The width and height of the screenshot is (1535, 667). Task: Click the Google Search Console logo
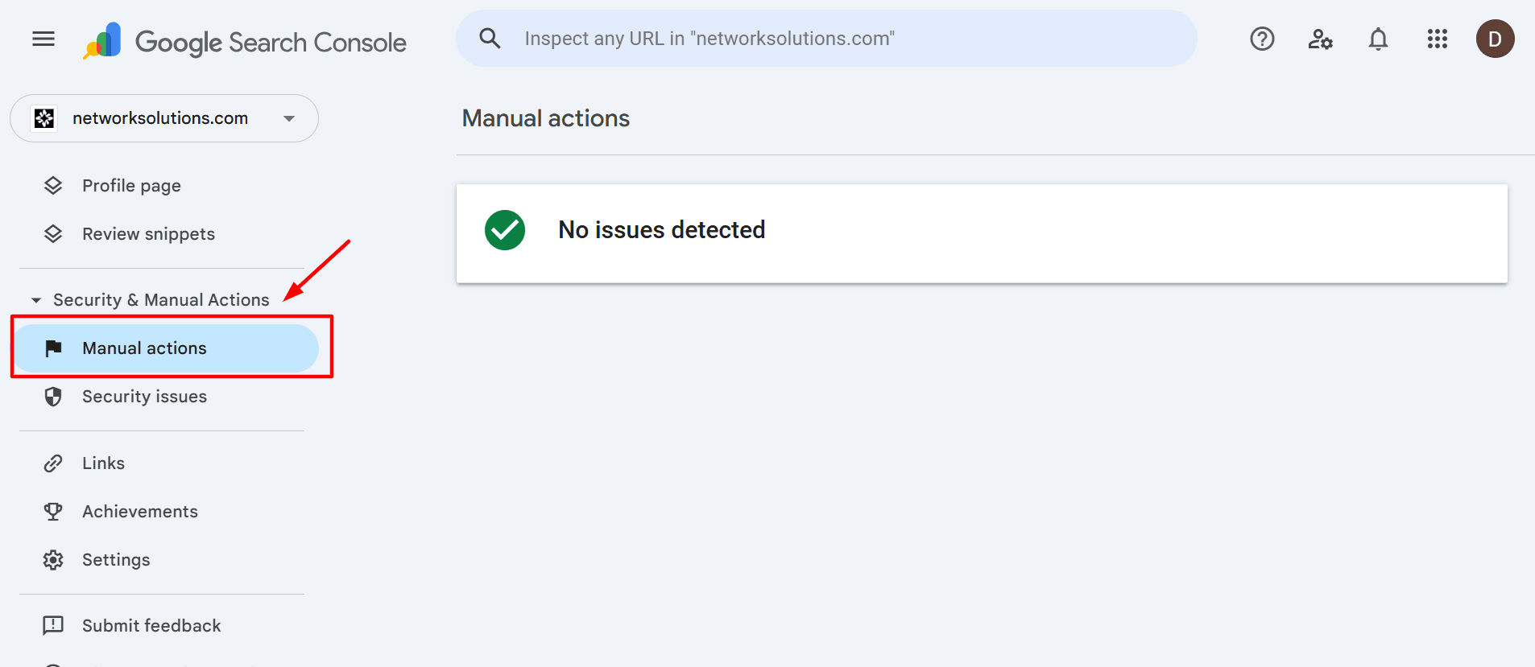tap(242, 40)
